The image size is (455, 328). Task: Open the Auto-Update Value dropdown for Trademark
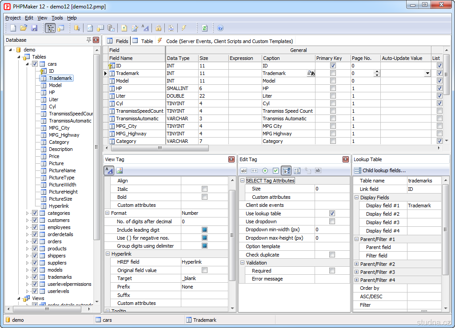point(427,73)
